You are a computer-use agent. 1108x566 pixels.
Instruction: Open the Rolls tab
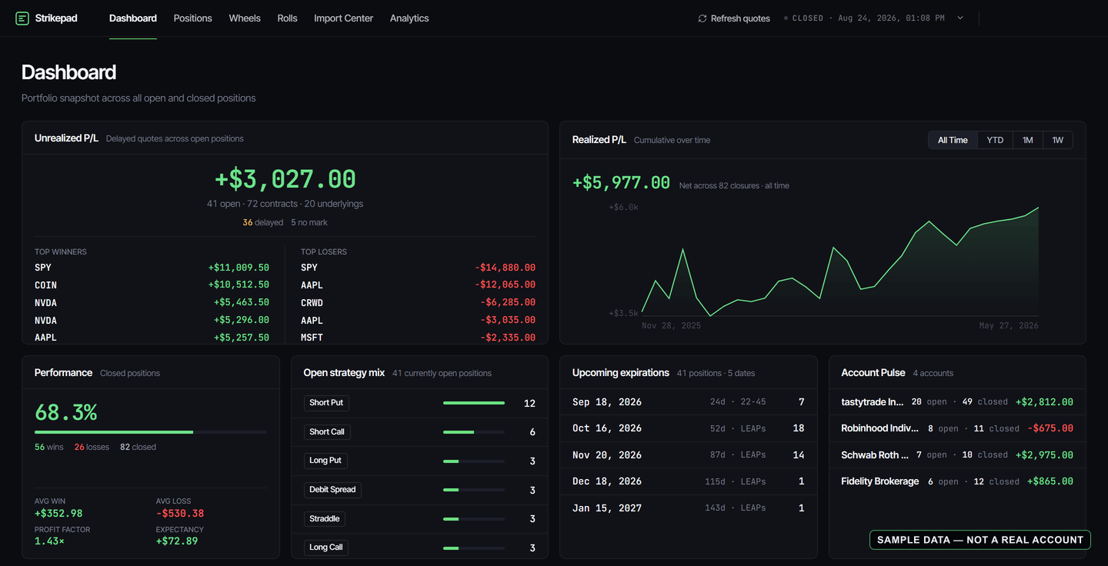pos(287,18)
